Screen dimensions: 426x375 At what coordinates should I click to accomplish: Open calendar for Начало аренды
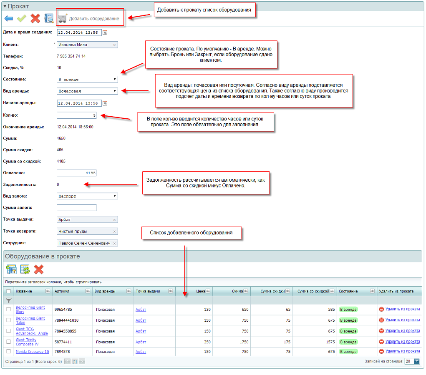click(105, 103)
